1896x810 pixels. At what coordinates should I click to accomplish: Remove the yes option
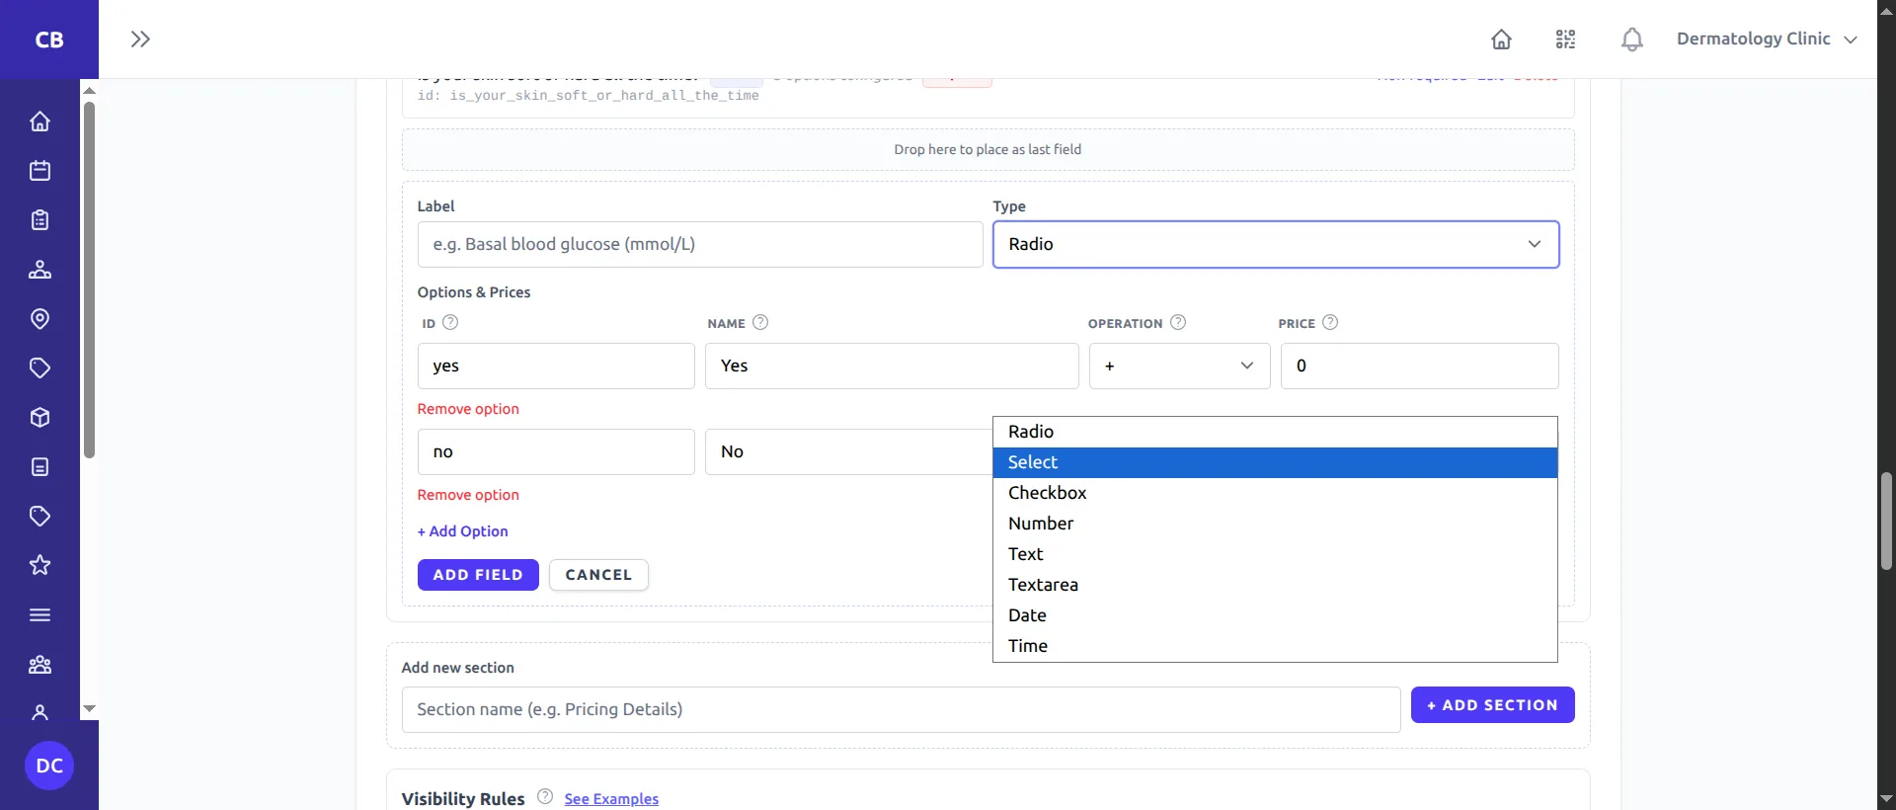(468, 409)
